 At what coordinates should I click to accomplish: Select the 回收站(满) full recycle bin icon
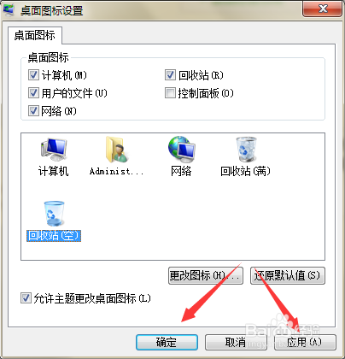coord(246,150)
